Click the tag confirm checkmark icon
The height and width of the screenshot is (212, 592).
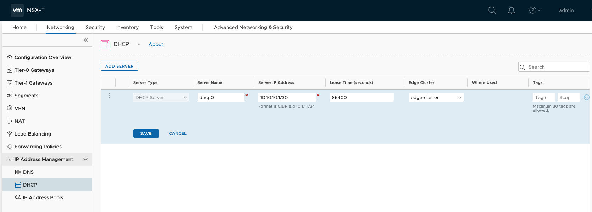coord(586,97)
